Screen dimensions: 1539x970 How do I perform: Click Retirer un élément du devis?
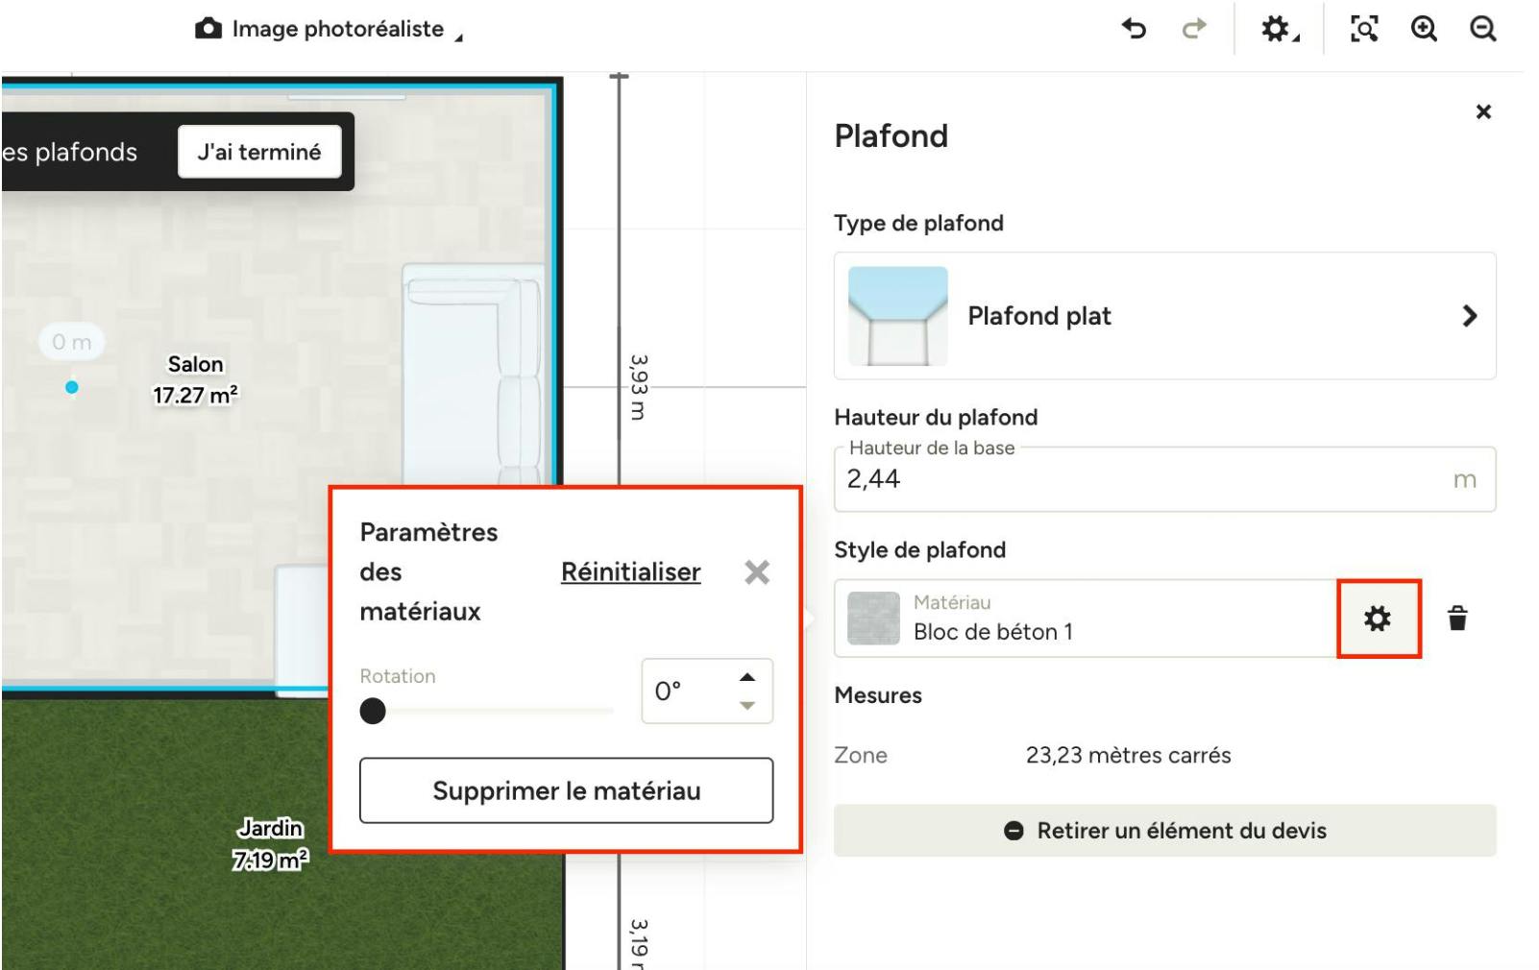point(1164,831)
